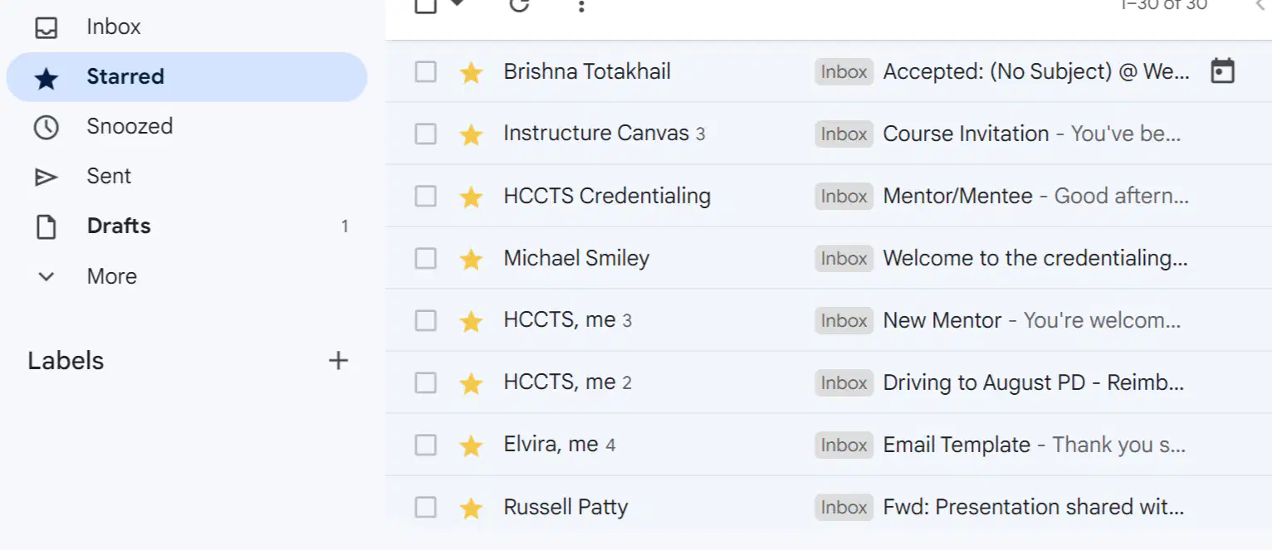Tick the checkbox beside the Email Template message
This screenshot has height=550, width=1272.
[426, 445]
